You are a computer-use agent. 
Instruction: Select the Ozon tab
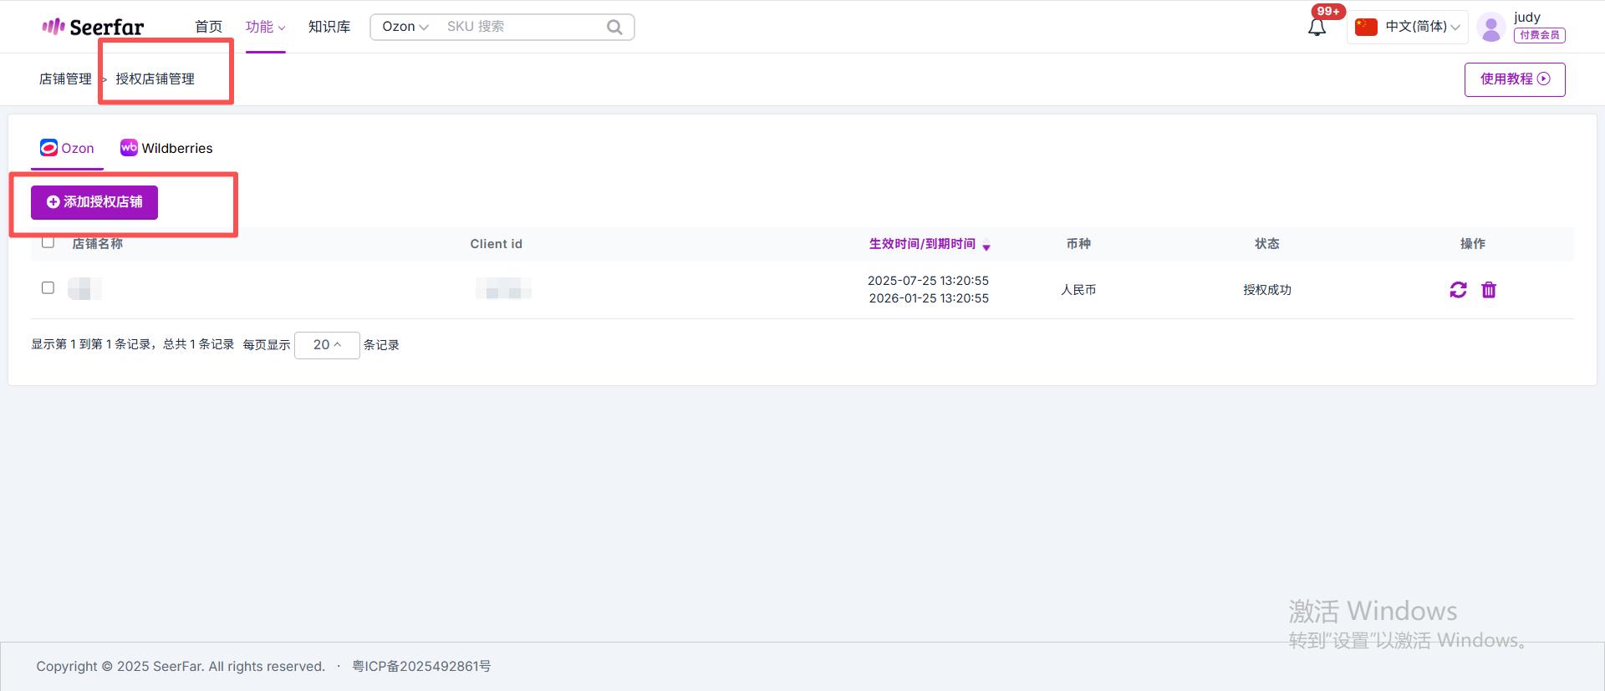pos(67,148)
